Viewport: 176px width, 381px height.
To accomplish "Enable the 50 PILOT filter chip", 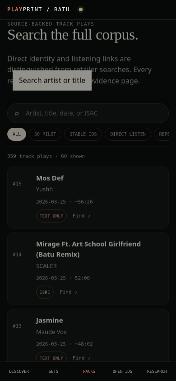I will pyautogui.click(x=45, y=134).
